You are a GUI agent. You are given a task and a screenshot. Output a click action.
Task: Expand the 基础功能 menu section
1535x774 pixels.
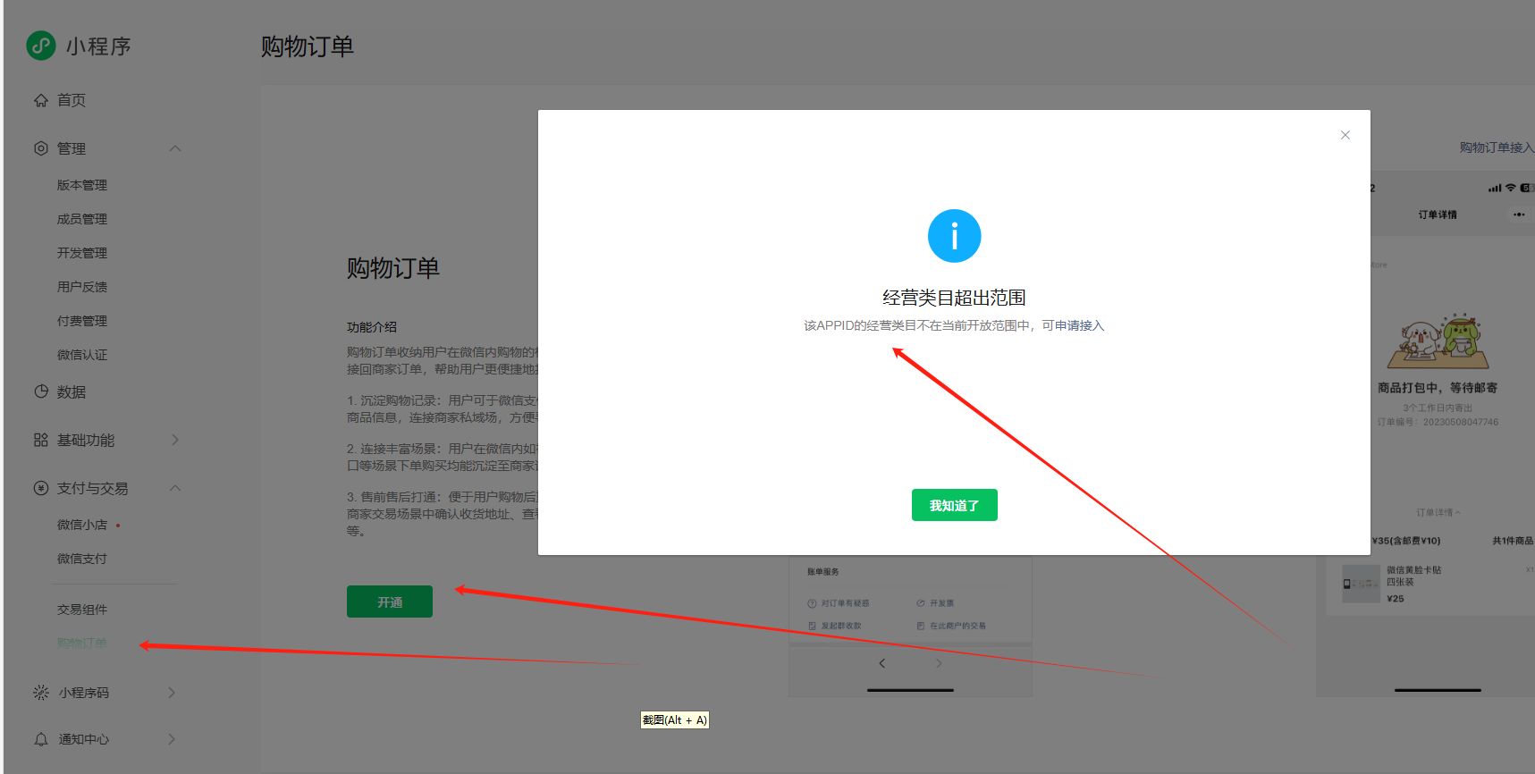[x=175, y=440]
